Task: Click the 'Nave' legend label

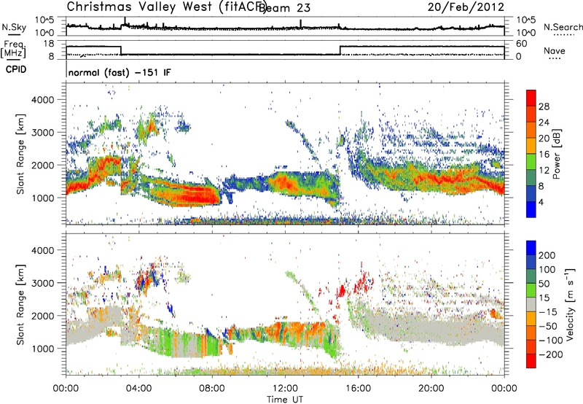Action: point(555,50)
